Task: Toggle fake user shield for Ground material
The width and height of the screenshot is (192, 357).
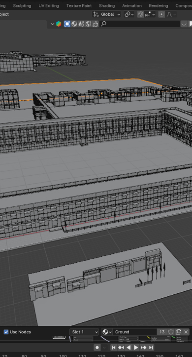Action: [x=171, y=332]
